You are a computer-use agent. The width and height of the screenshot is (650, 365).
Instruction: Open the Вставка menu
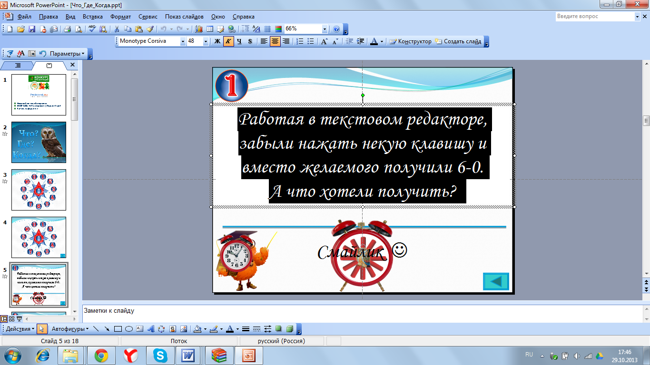(93, 17)
